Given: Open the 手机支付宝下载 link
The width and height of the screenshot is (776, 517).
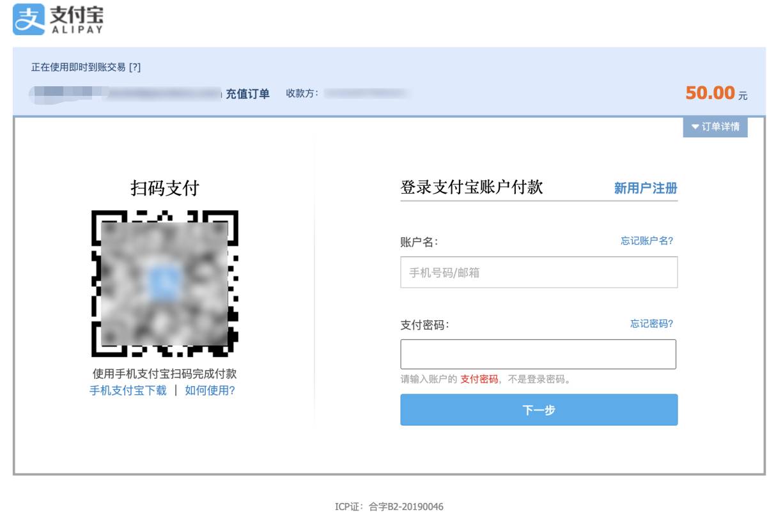Looking at the screenshot, I should [128, 390].
